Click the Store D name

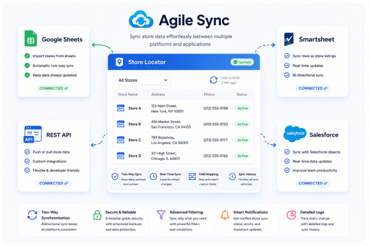click(x=135, y=156)
